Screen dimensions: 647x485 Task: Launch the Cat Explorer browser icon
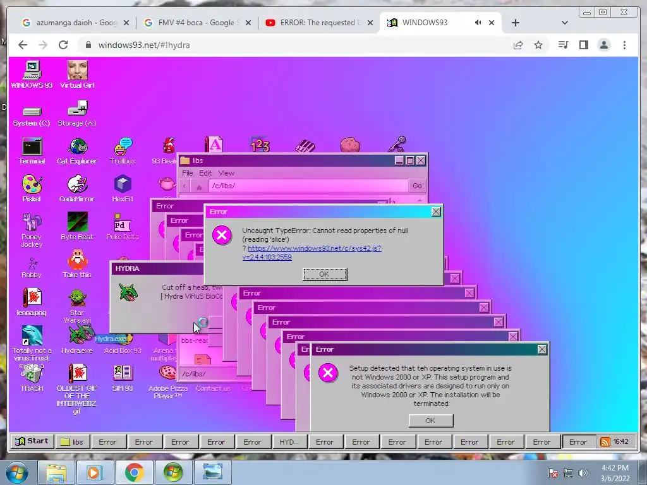[77, 151]
